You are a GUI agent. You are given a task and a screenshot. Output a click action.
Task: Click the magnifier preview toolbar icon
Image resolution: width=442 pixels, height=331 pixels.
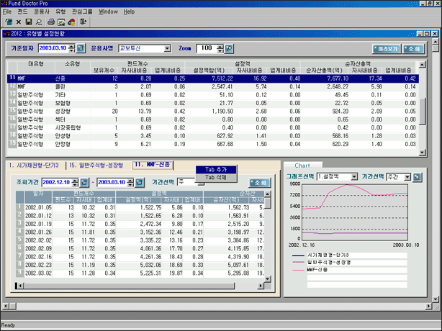coord(38,22)
